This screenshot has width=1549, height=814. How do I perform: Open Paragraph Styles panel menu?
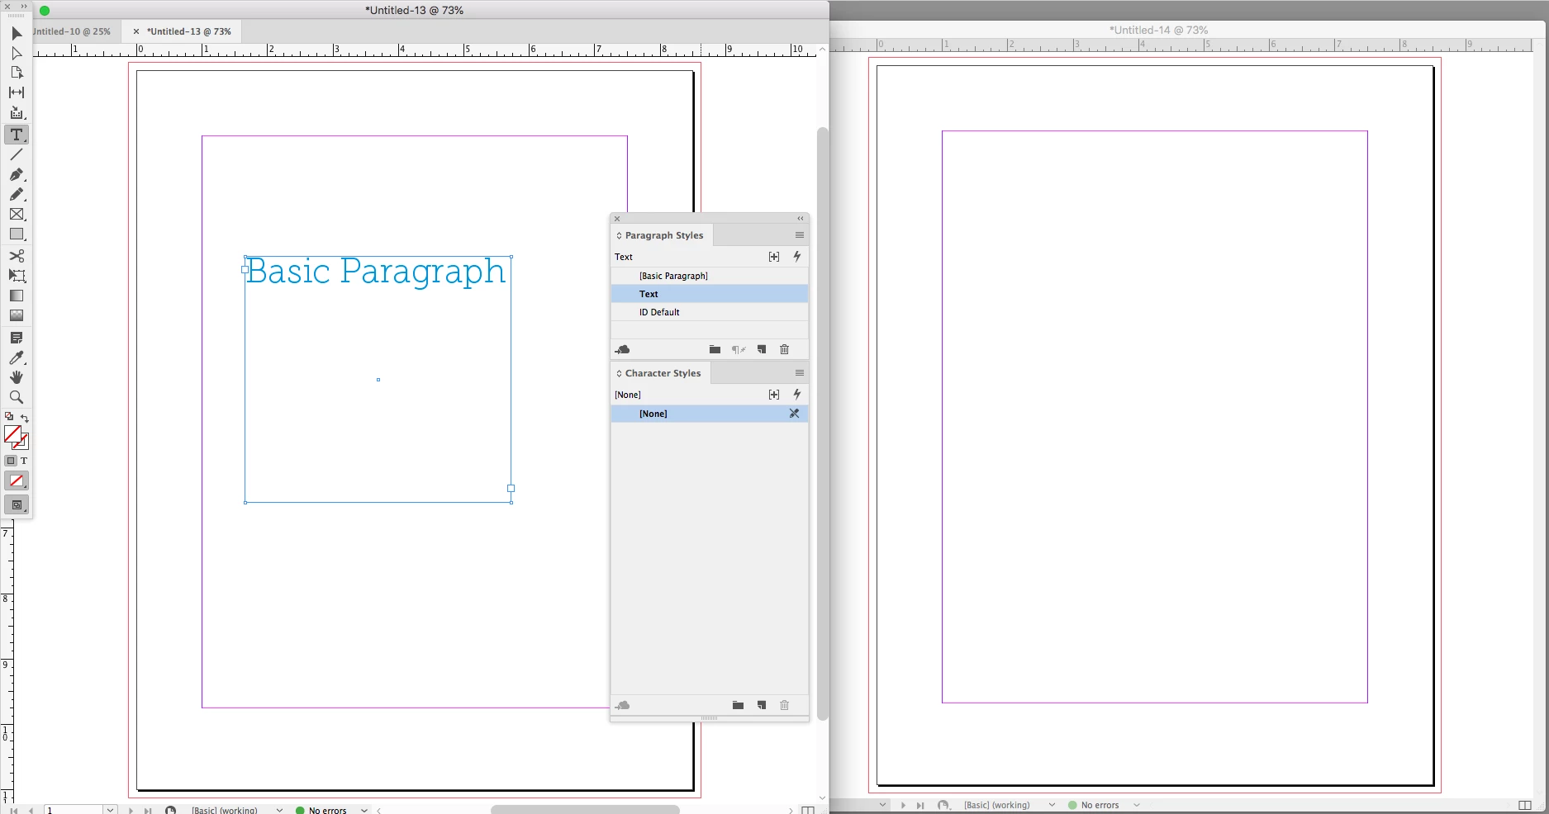click(x=800, y=235)
